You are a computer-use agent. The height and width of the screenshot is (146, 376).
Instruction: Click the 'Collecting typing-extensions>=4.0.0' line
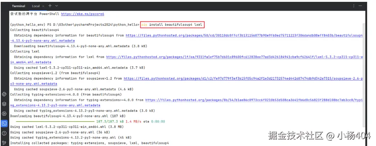[x=66, y=94]
